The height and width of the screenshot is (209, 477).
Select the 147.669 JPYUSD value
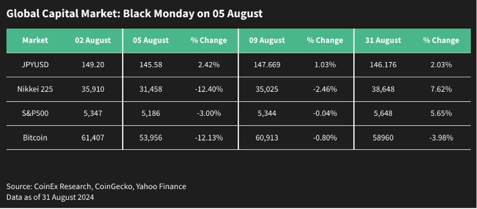(267, 65)
